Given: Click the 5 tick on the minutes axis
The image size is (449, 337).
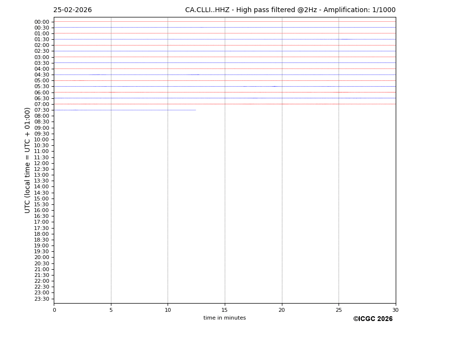Looking at the screenshot, I should point(111,310).
